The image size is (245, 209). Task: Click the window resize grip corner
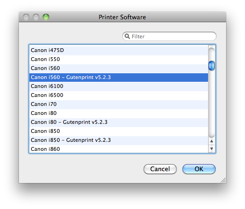tap(223, 180)
